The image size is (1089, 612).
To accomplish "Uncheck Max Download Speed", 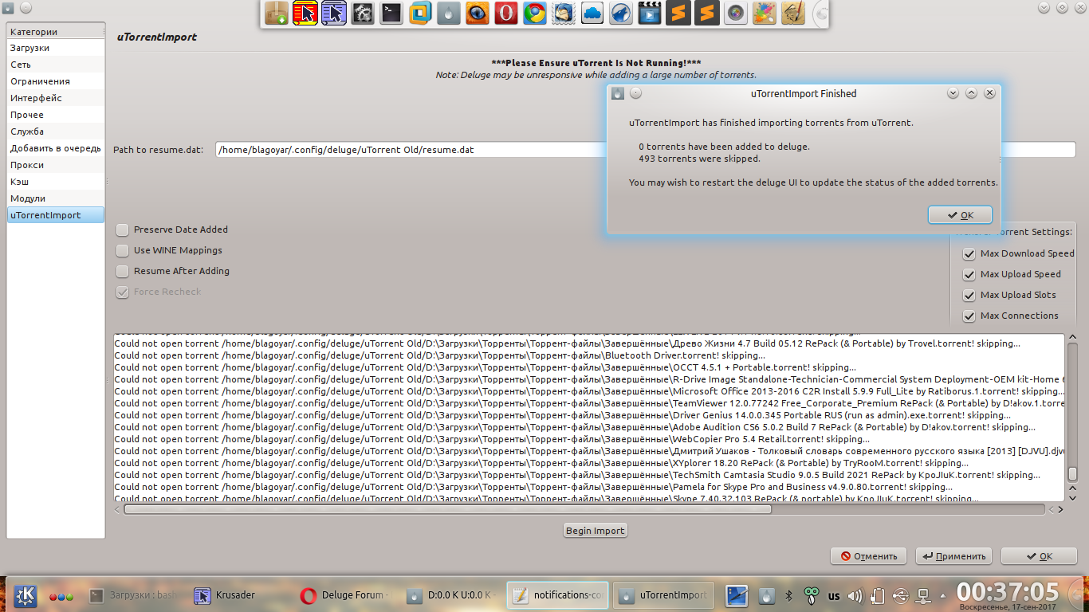I will 969,253.
